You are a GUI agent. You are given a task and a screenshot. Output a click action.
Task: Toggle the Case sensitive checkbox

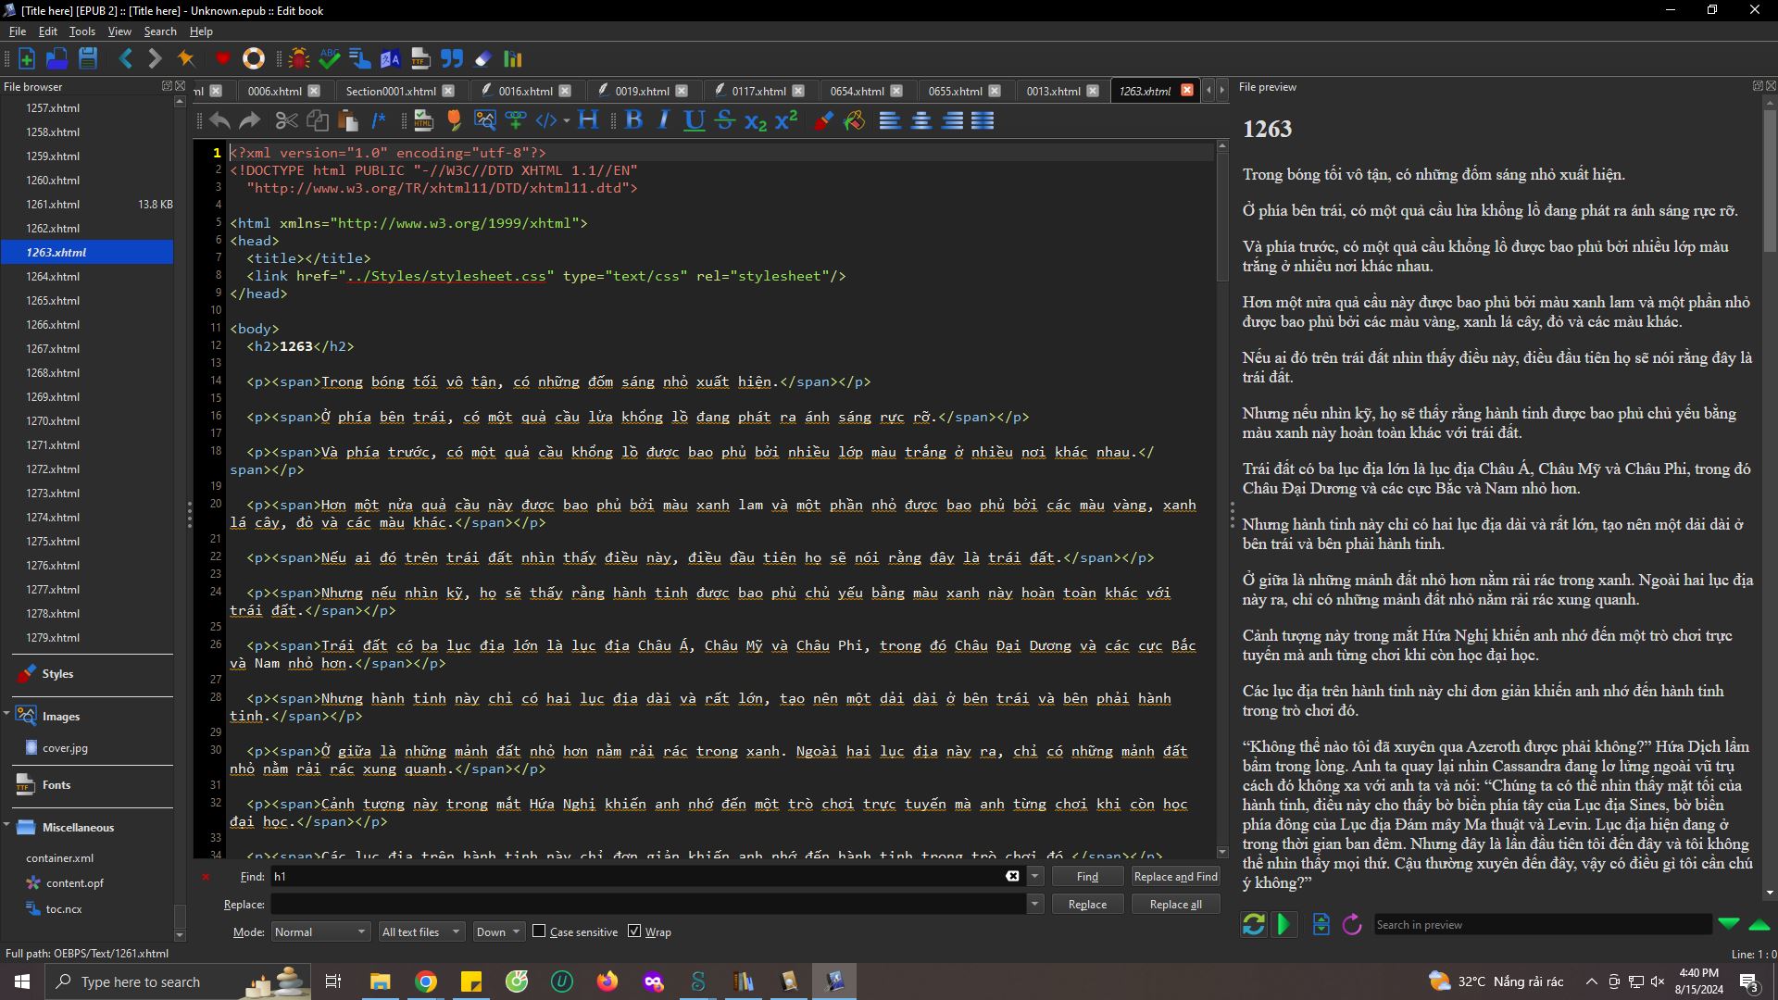tap(539, 931)
